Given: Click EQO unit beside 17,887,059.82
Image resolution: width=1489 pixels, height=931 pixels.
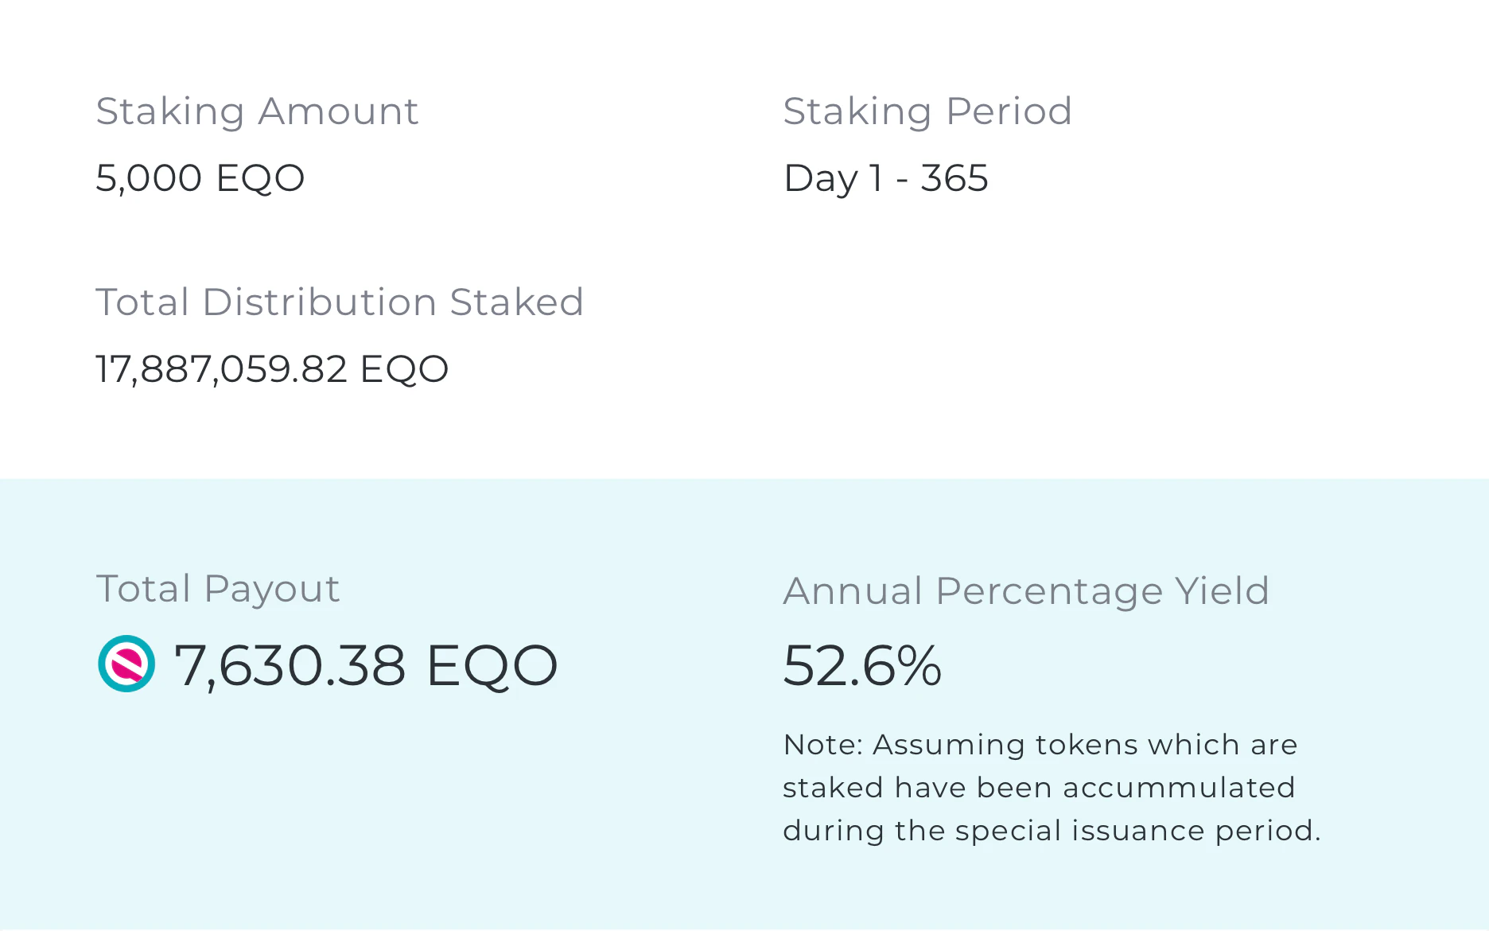Looking at the screenshot, I should 405,369.
